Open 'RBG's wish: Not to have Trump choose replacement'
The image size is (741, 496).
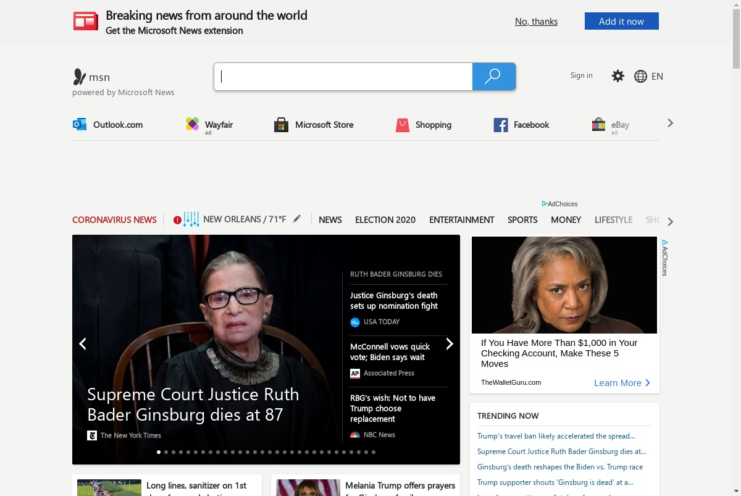(393, 408)
